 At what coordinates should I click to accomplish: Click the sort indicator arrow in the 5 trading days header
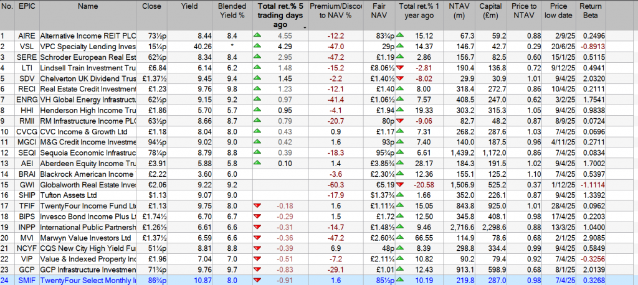point(305,27)
